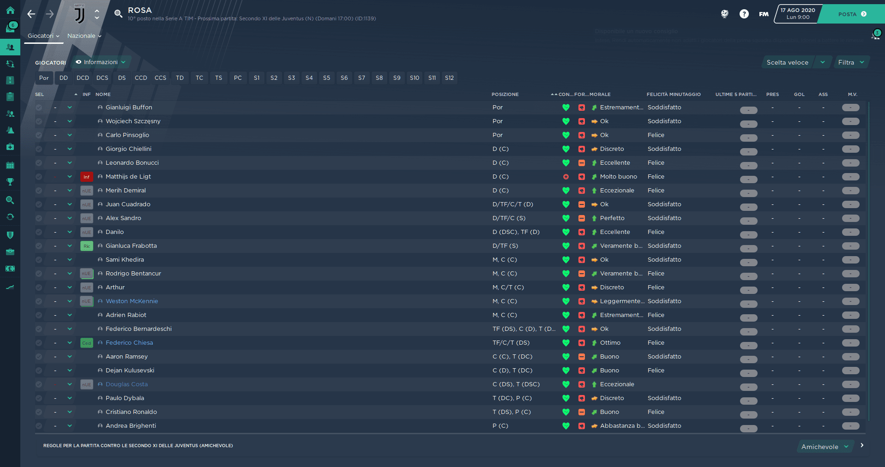The image size is (885, 467).
Task: Open the Competitions trophy icon
Action: pyautogui.click(x=10, y=182)
